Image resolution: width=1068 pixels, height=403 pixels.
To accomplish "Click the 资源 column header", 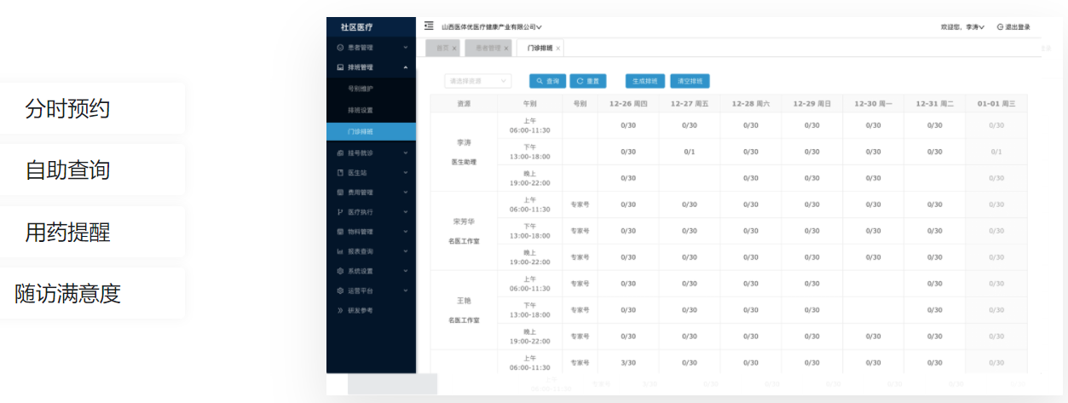I will 464,103.
